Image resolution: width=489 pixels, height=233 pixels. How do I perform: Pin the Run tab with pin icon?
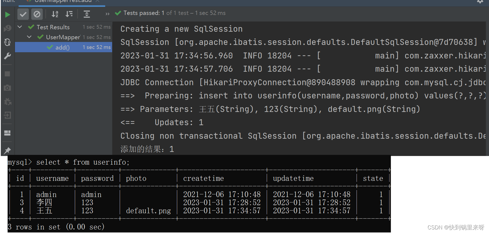[x=7, y=150]
